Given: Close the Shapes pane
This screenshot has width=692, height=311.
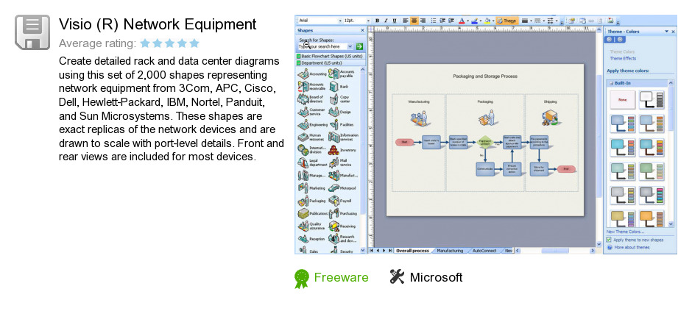Looking at the screenshot, I should click(x=363, y=30).
